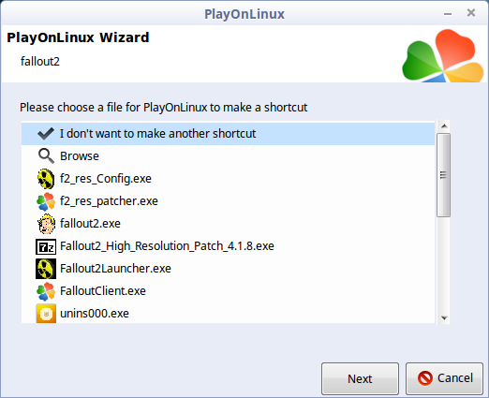Click the 7z icon of the High Resolution Patch

pyautogui.click(x=46, y=246)
